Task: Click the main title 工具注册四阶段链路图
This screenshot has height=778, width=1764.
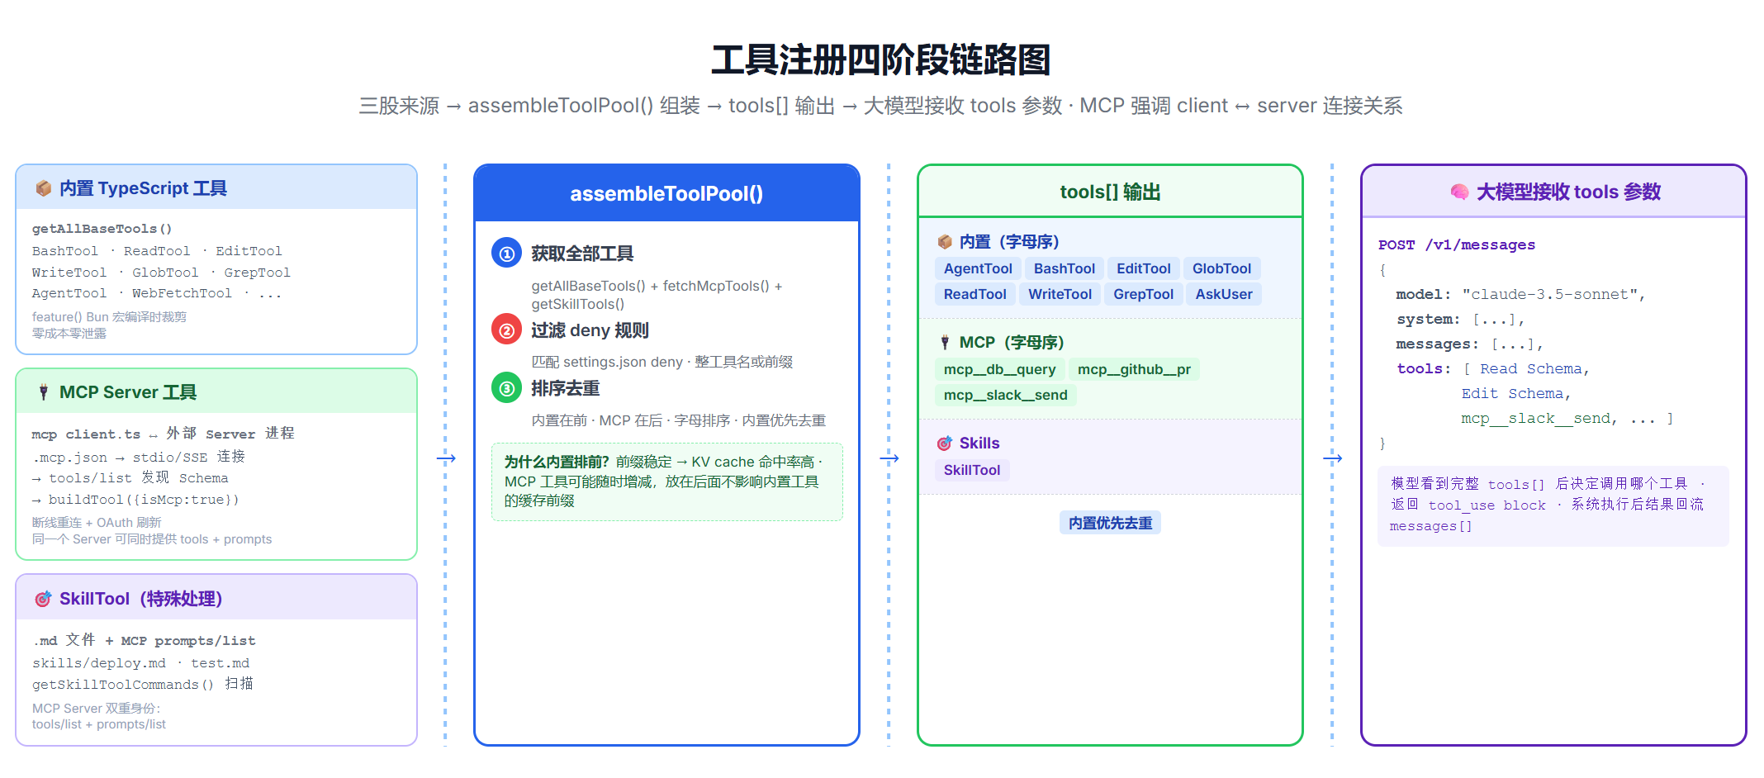Action: click(x=881, y=59)
